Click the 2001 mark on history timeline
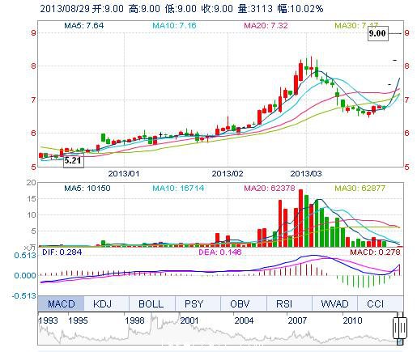 pyautogui.click(x=189, y=320)
